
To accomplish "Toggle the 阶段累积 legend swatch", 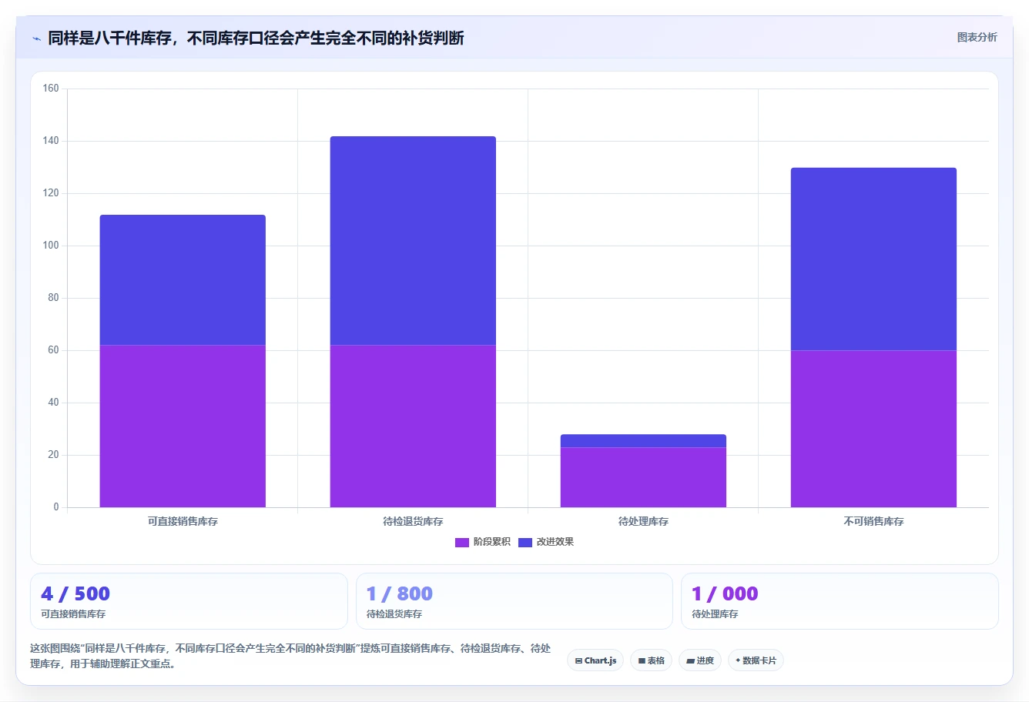I will pyautogui.click(x=462, y=542).
